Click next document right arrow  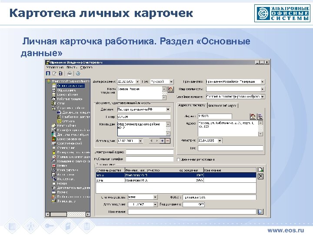(157, 141)
